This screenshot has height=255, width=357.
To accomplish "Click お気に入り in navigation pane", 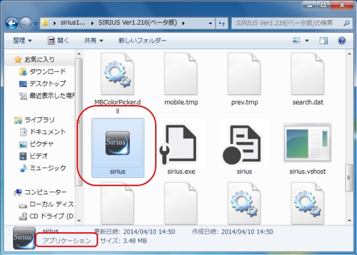I will pos(40,60).
